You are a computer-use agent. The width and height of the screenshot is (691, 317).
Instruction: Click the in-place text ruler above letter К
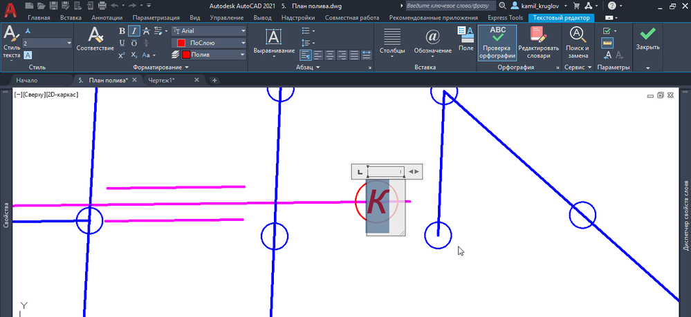pyautogui.click(x=385, y=171)
